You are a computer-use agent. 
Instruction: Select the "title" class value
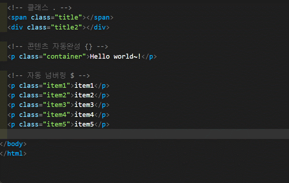pyautogui.click(x=68, y=17)
